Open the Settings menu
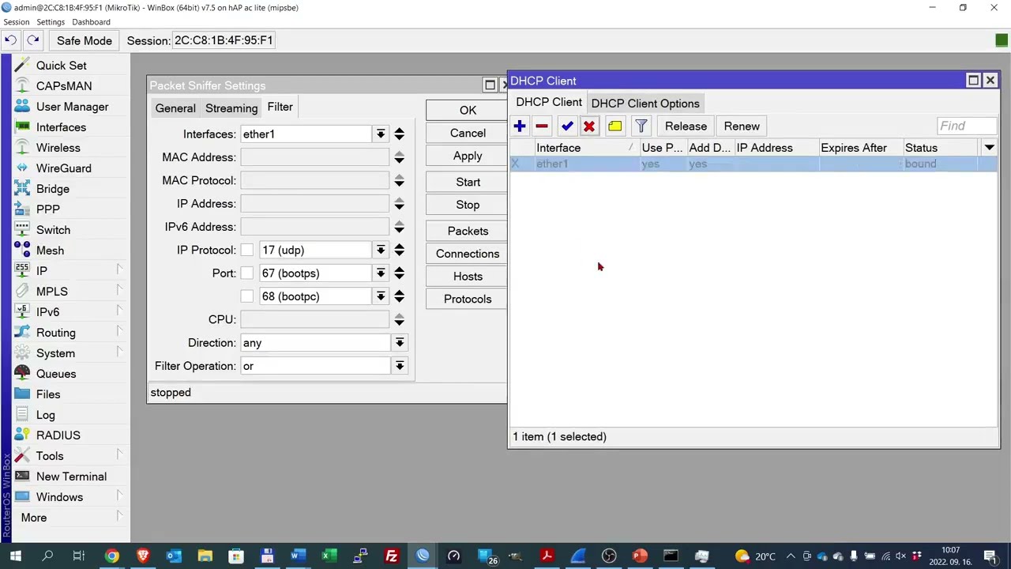Screen dimensions: 1011x569 (x=51, y=22)
